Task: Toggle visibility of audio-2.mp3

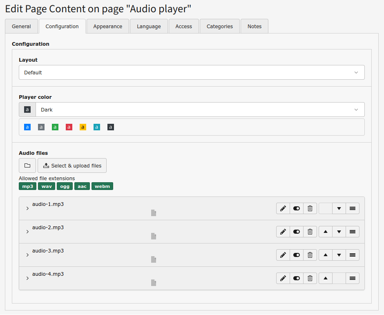Action: pos(297,232)
